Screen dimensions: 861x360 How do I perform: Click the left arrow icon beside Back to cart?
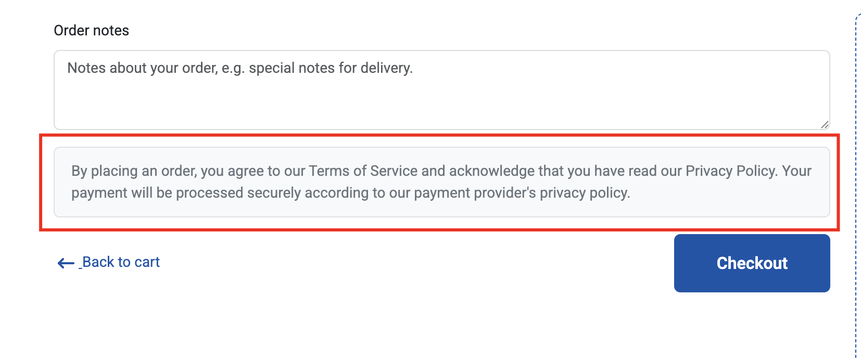pyautogui.click(x=66, y=263)
